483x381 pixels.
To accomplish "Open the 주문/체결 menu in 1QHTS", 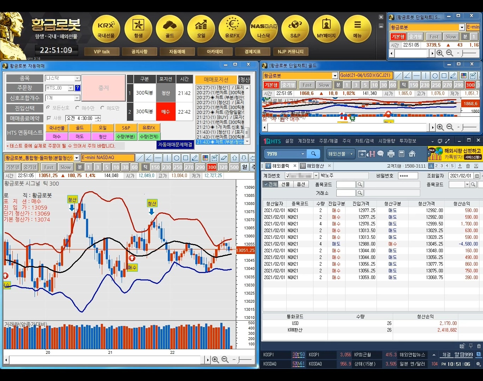I will tap(329, 141).
